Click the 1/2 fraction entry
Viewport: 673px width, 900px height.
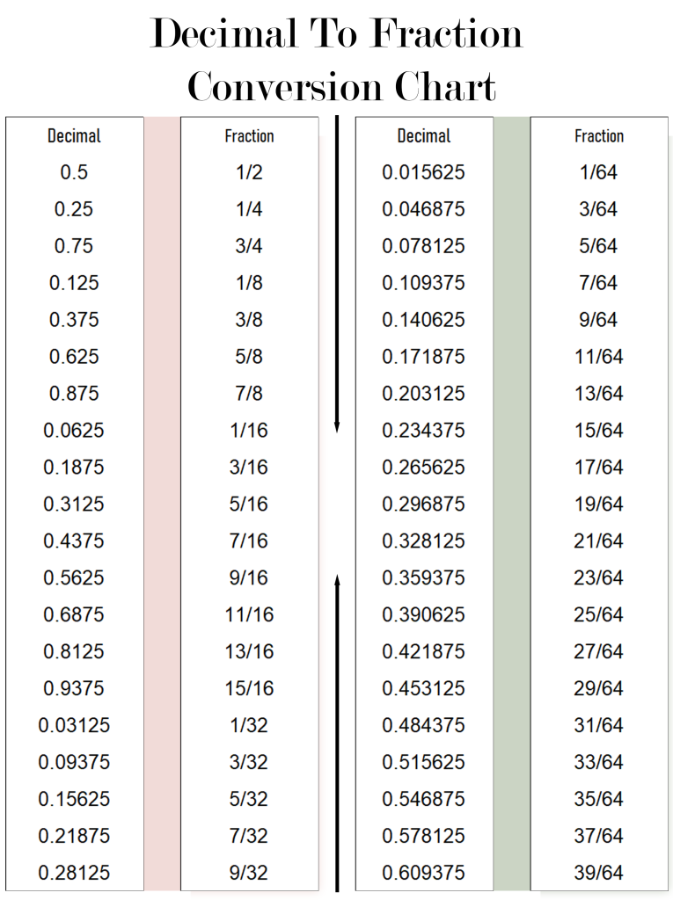coord(249,172)
